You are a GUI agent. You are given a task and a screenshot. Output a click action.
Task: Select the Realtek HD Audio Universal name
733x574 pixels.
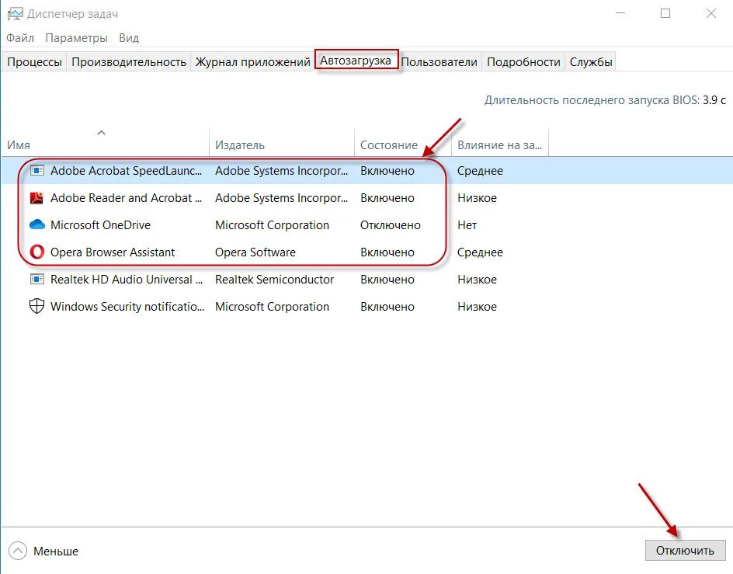(x=127, y=280)
